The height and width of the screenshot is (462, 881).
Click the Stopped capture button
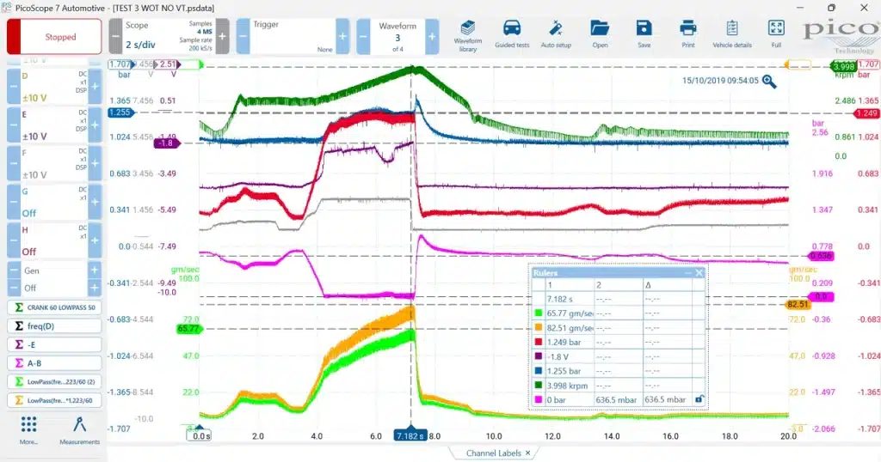pyautogui.click(x=54, y=36)
